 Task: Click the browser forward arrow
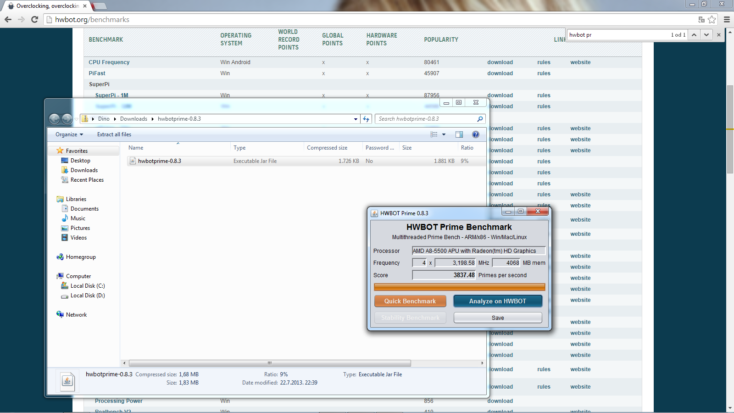point(21,19)
